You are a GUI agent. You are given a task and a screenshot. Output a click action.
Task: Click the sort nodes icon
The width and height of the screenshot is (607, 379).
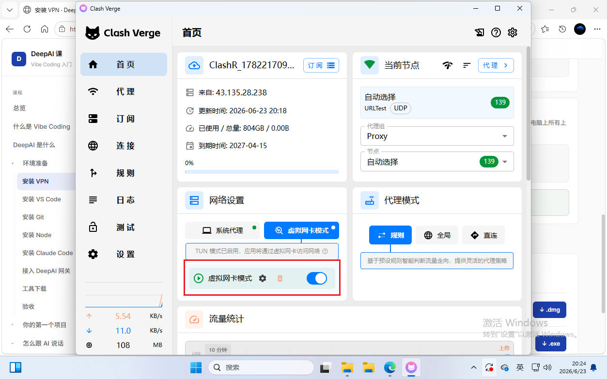pos(467,65)
